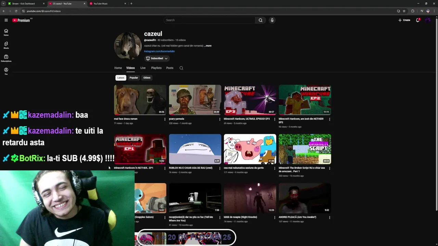Select the Popular sort chip
The height and width of the screenshot is (246, 438).
click(133, 78)
